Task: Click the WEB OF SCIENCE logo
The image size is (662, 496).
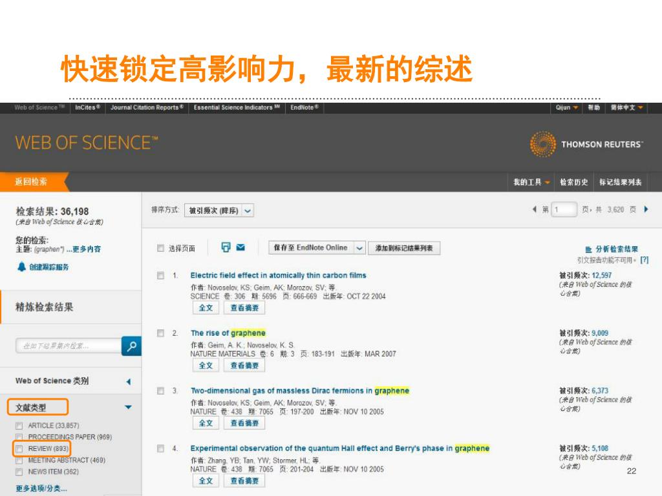Action: 87,143
